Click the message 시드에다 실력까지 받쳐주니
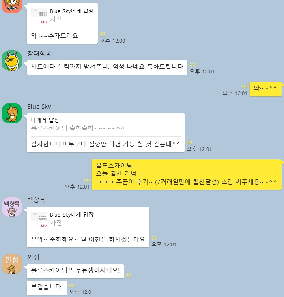 pyautogui.click(x=107, y=68)
